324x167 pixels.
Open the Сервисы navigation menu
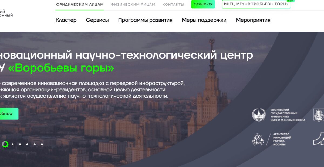pyautogui.click(x=97, y=20)
